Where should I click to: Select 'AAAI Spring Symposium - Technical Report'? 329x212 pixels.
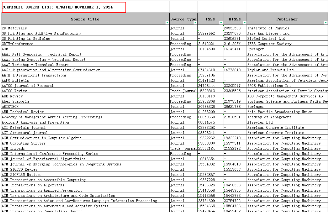tap(85, 59)
